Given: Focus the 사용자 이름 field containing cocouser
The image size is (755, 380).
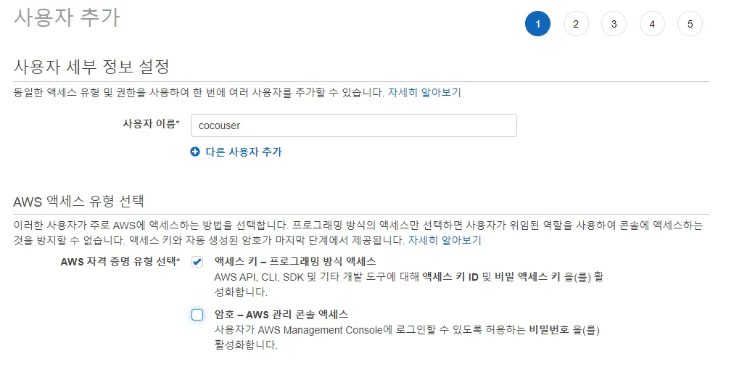Looking at the screenshot, I should click(x=353, y=125).
